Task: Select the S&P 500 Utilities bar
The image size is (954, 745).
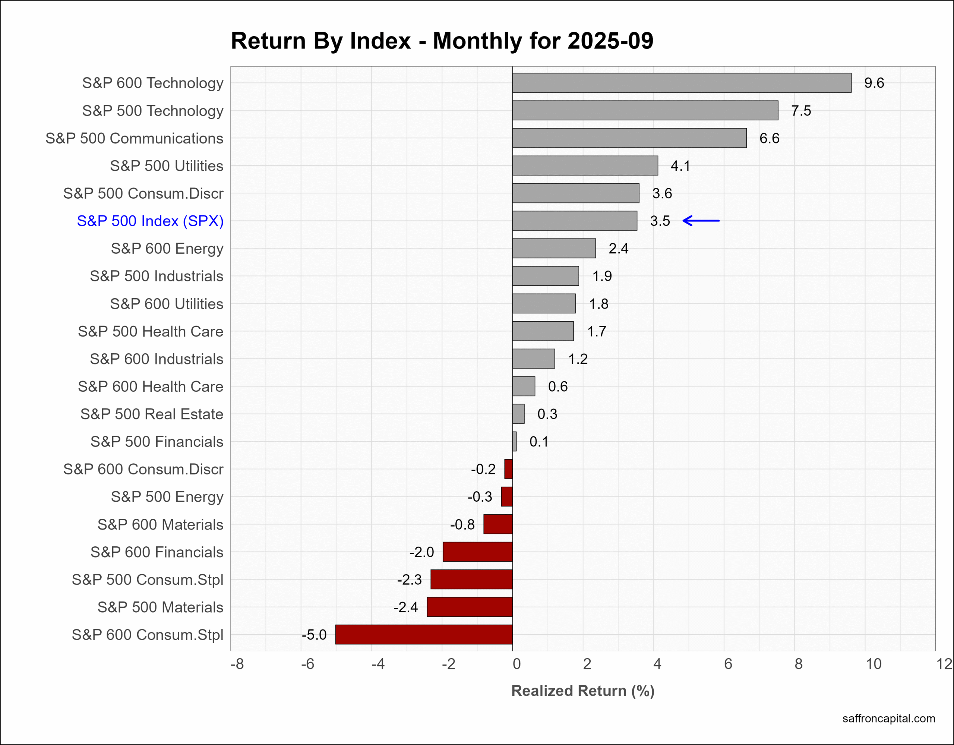Action: tap(585, 165)
